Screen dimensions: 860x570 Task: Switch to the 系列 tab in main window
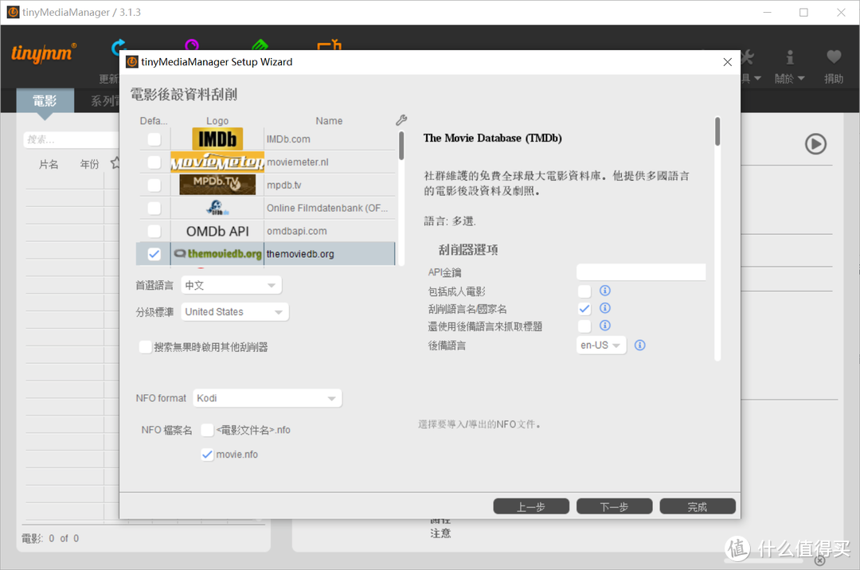point(104,101)
